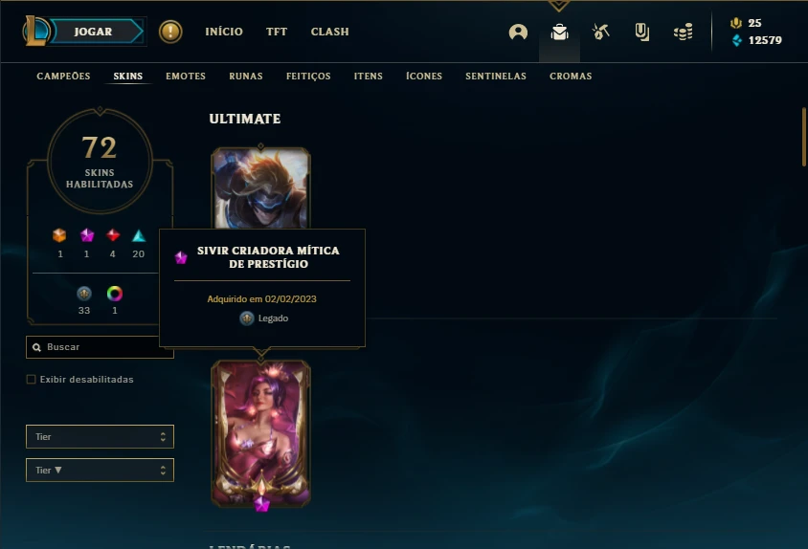Open the Tier descending sort dropdown

point(100,471)
